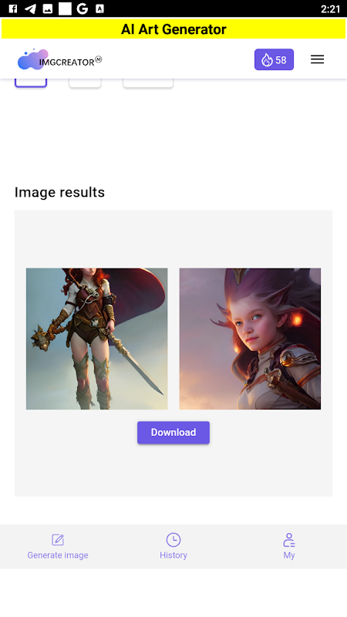Tap the Google G status bar icon
The width and height of the screenshot is (347, 617).
coord(83,8)
